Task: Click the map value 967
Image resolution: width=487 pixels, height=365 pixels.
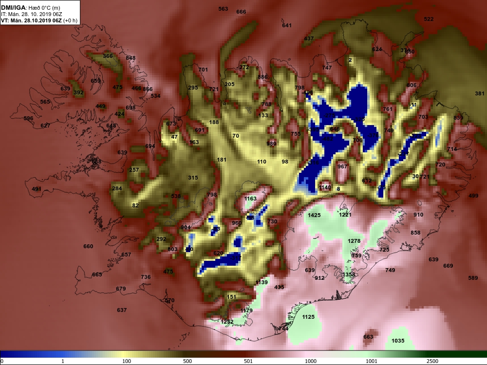Action: [x=342, y=166]
